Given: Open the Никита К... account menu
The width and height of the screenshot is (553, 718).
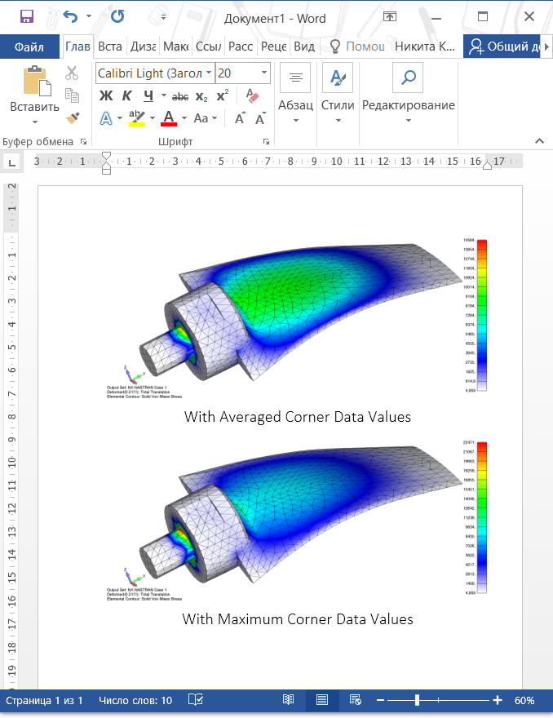Looking at the screenshot, I should (425, 47).
